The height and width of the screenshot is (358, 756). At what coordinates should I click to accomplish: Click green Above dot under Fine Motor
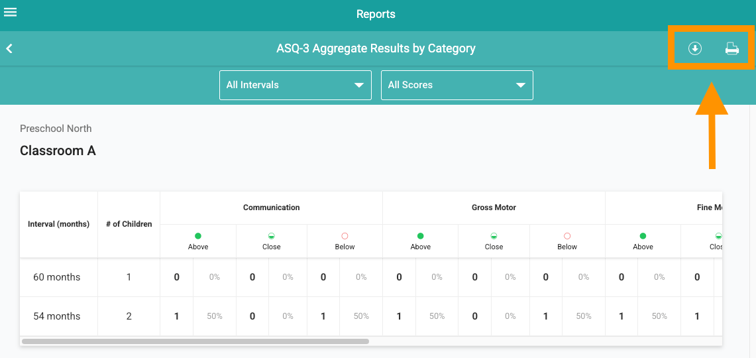point(643,236)
